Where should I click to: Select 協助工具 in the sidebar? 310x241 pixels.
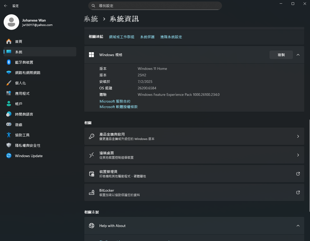(x=40, y=135)
